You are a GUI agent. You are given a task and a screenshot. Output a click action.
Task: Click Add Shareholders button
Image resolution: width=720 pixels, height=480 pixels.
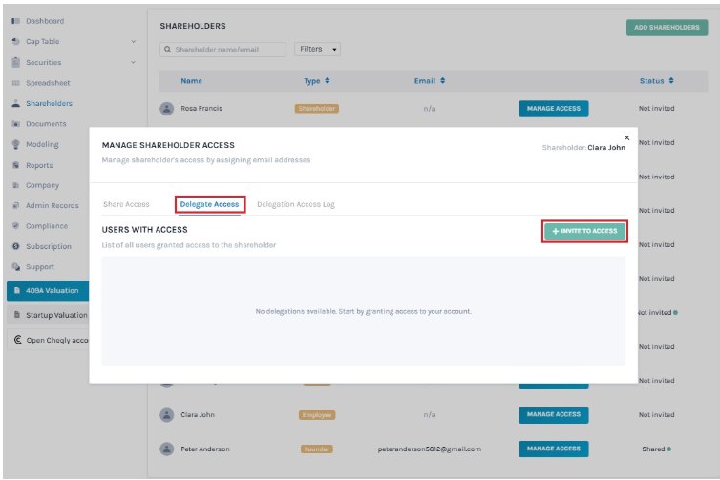tap(667, 28)
